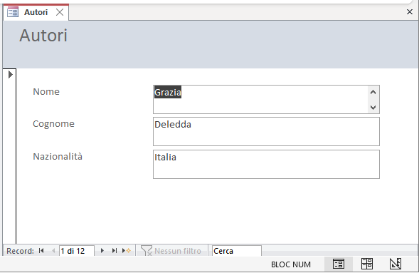Go to previous record arrow
The height and width of the screenshot is (273, 419).
(x=53, y=251)
